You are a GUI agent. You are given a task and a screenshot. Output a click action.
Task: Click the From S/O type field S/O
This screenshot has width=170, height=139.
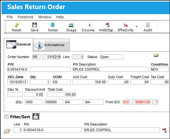[127, 102]
